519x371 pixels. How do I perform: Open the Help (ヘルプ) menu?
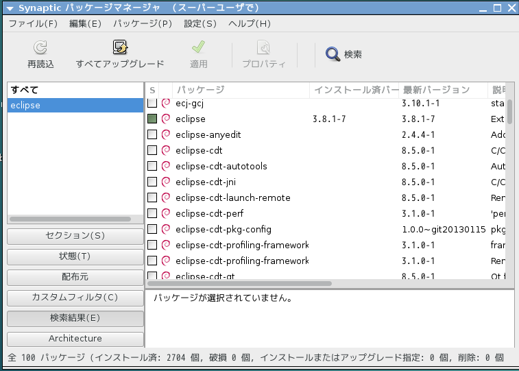250,23
